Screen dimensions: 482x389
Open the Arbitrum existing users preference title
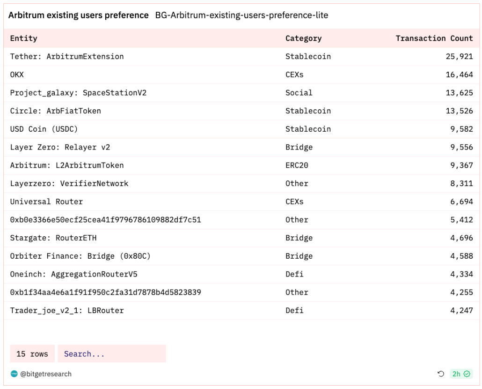point(79,15)
